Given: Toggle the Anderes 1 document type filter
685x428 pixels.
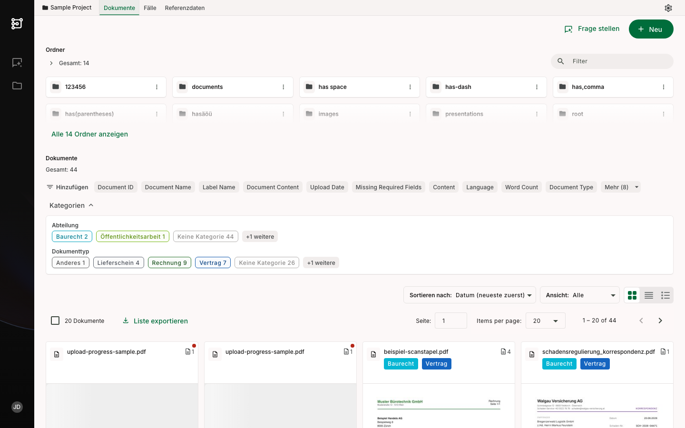Looking at the screenshot, I should (x=70, y=263).
